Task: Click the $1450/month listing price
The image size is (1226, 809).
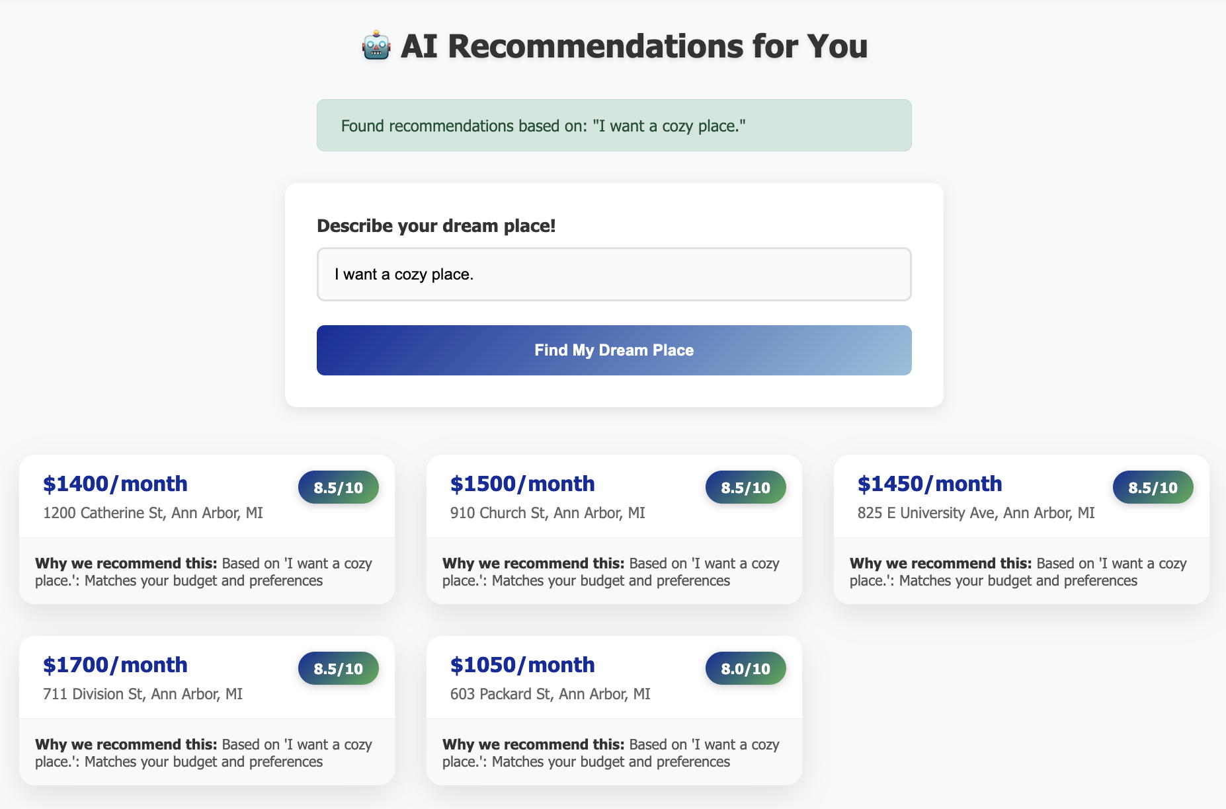Action: pos(930,484)
